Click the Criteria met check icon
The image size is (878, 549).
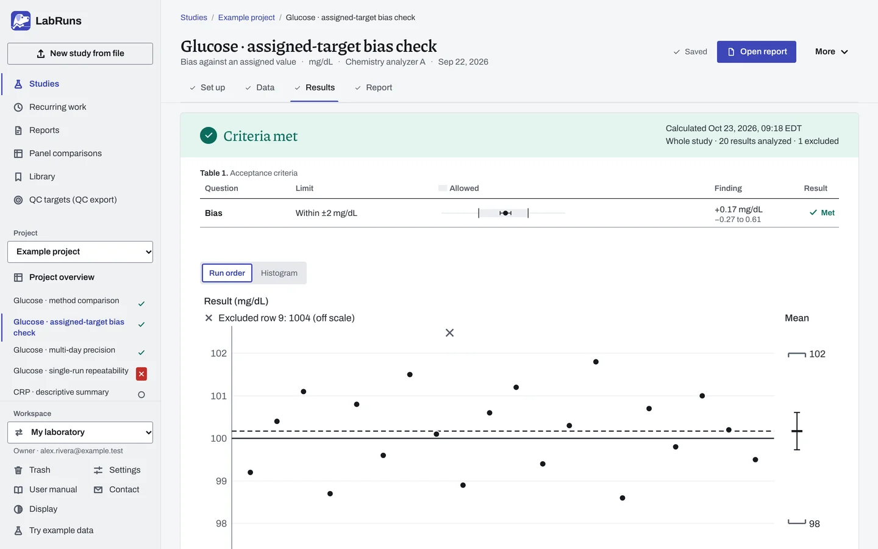(209, 135)
